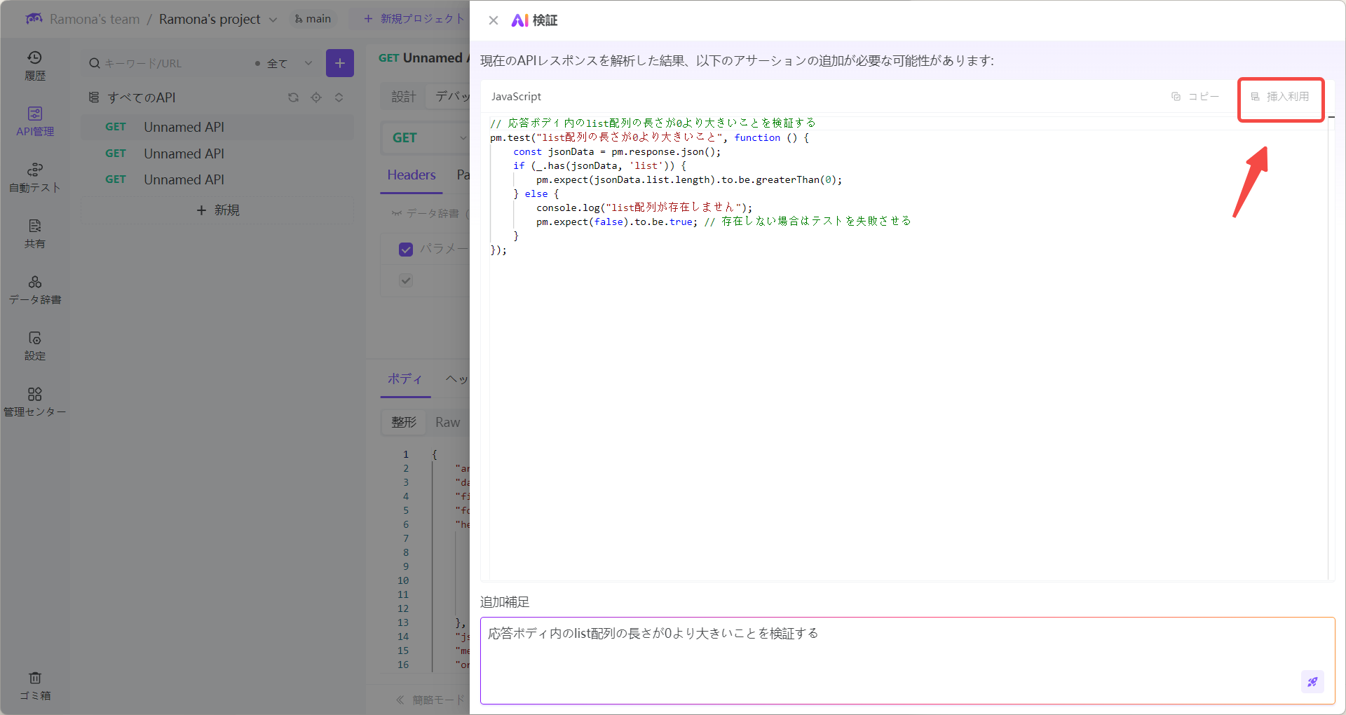
Task: Refresh the すべてのAPI list
Action: 294,97
